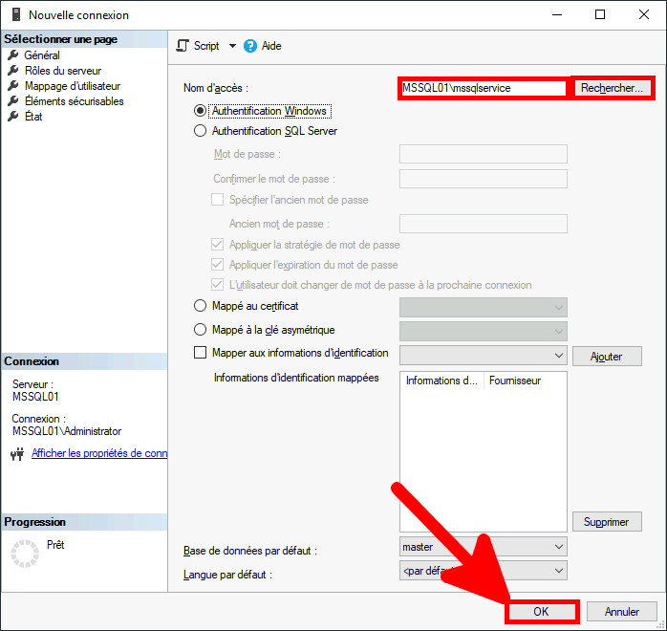Click the Rechercher... button
The height and width of the screenshot is (631, 667).
(612, 88)
